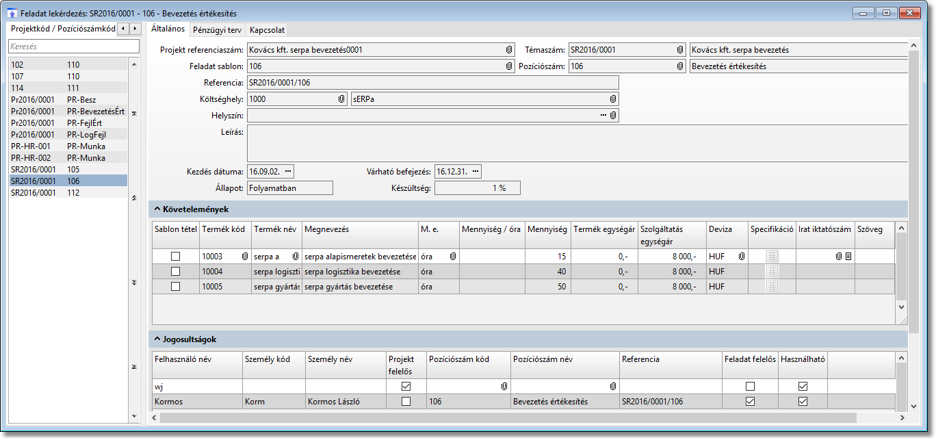Screen dimensions: 936x440
Task: Click document icon in Irat iktatószám cell
Action: tap(848, 257)
